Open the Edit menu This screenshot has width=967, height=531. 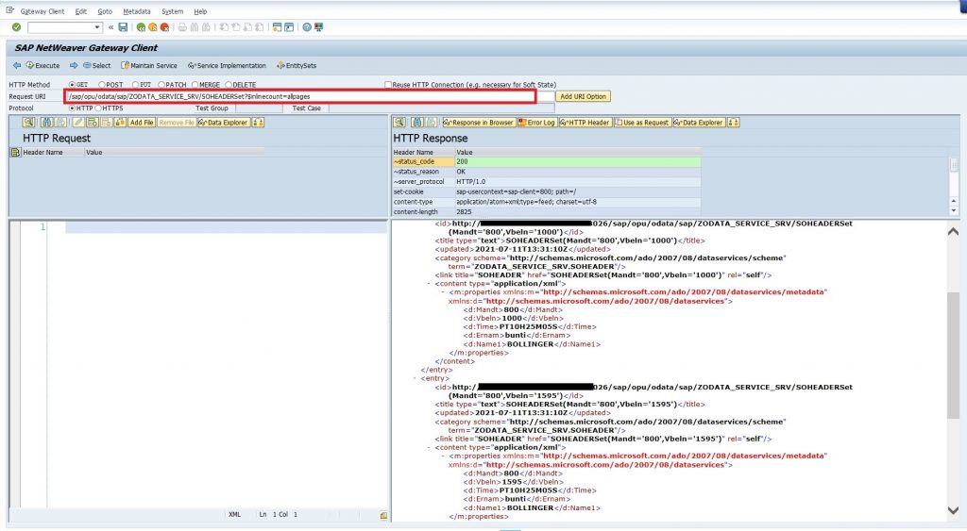click(81, 11)
